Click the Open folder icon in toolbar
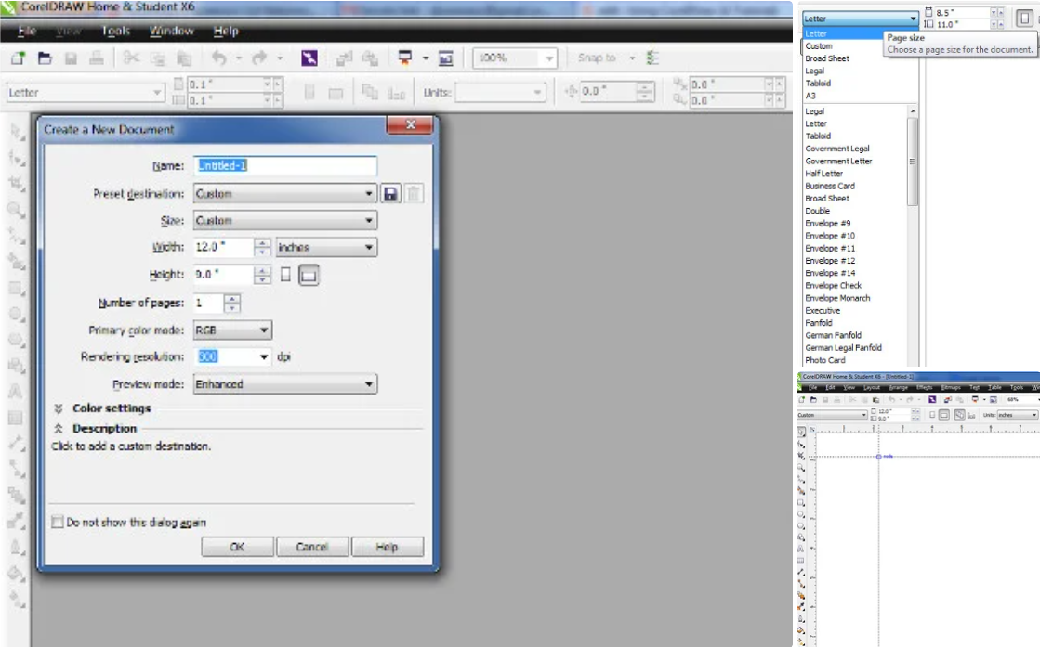Image resolution: width=1040 pixels, height=647 pixels. (45, 58)
